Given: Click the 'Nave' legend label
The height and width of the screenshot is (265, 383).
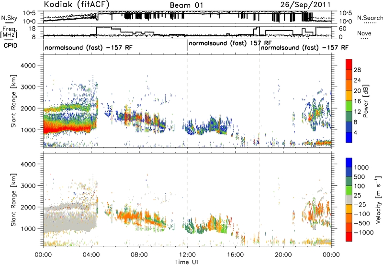Looking at the screenshot, I should point(364,33).
